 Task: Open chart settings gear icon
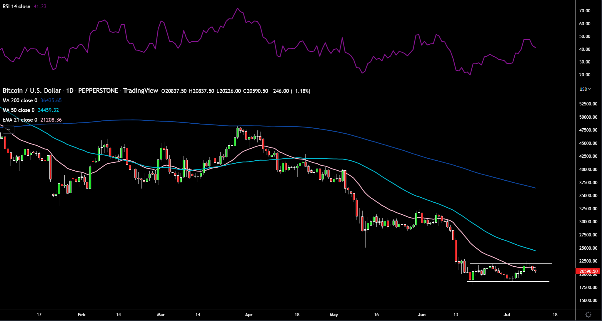pyautogui.click(x=588, y=315)
